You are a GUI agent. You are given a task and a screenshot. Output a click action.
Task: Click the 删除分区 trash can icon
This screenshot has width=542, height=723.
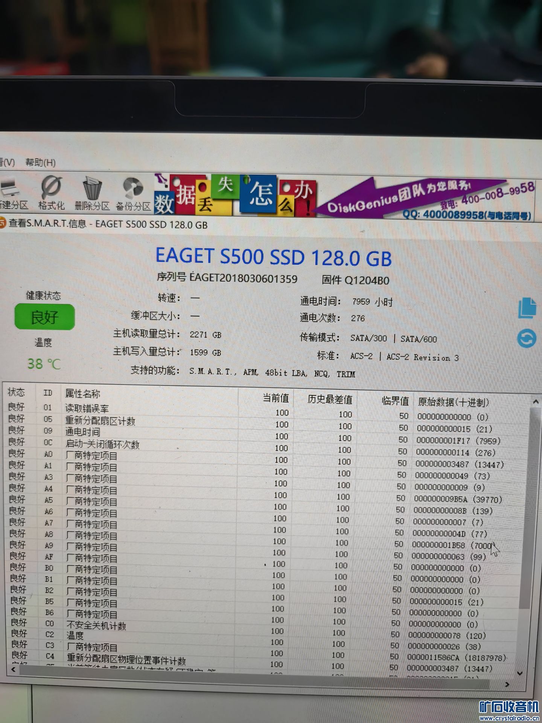click(92, 193)
